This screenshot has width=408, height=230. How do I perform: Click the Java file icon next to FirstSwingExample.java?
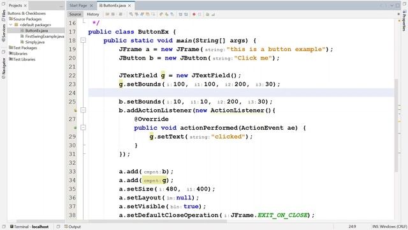[x=22, y=36]
